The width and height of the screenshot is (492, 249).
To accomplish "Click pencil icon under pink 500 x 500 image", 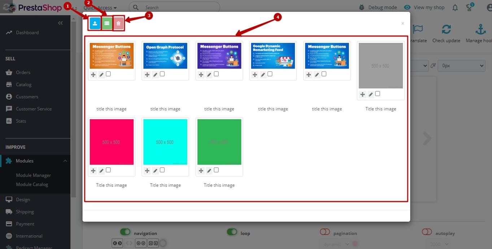I will pos(101,171).
